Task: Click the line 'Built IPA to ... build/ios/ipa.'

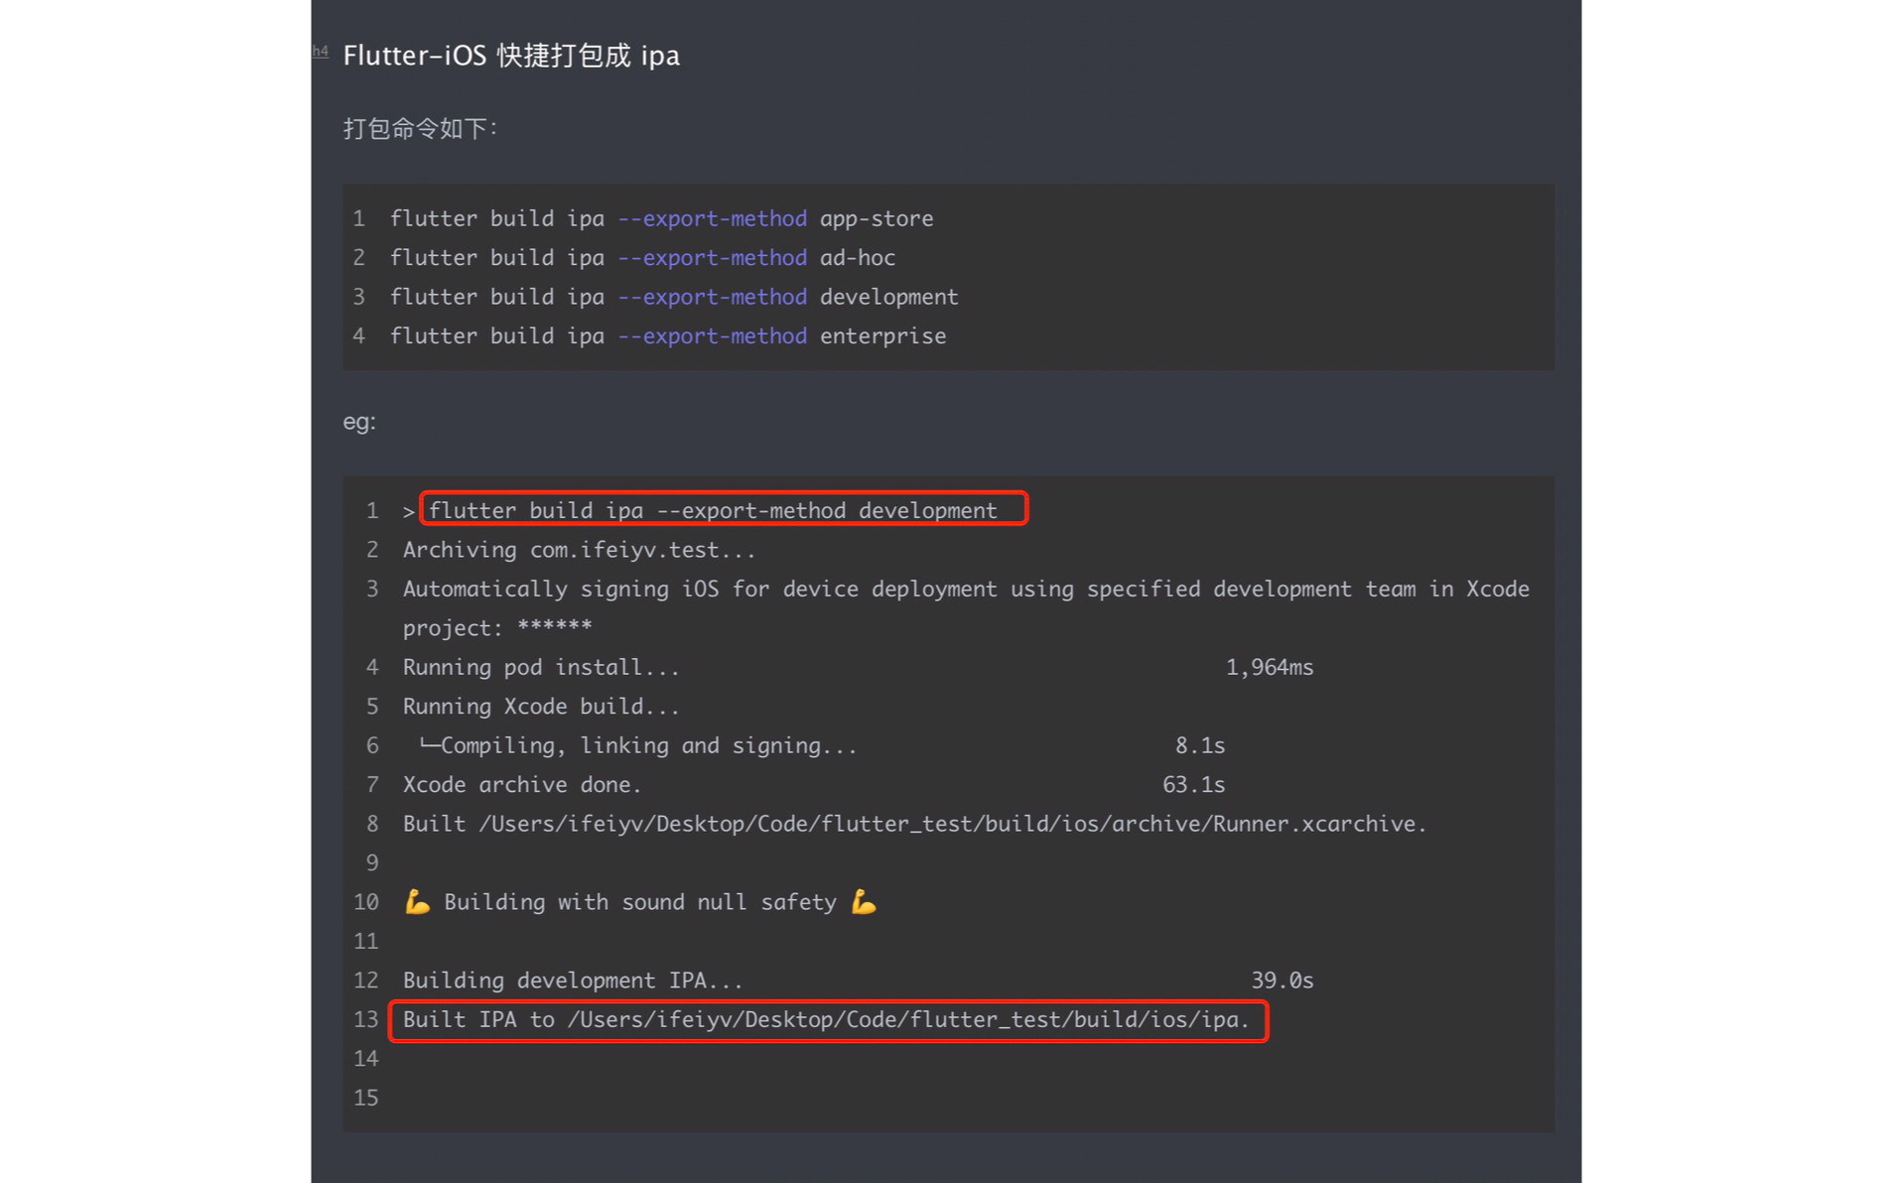Action: click(x=826, y=1020)
